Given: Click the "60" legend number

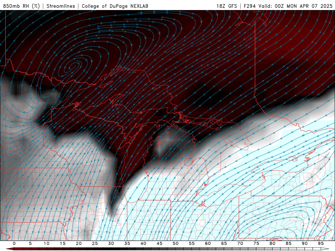Looking at the screenshot, I should pyautogui.click(x=208, y=243).
